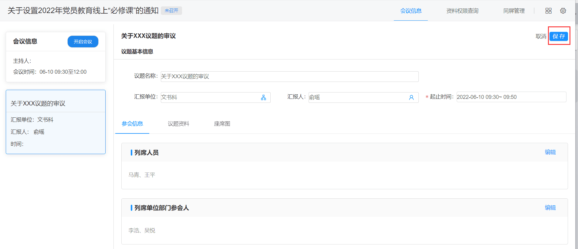Click the 议题基本信息 heading
This screenshot has width=578, height=249.
[137, 52]
